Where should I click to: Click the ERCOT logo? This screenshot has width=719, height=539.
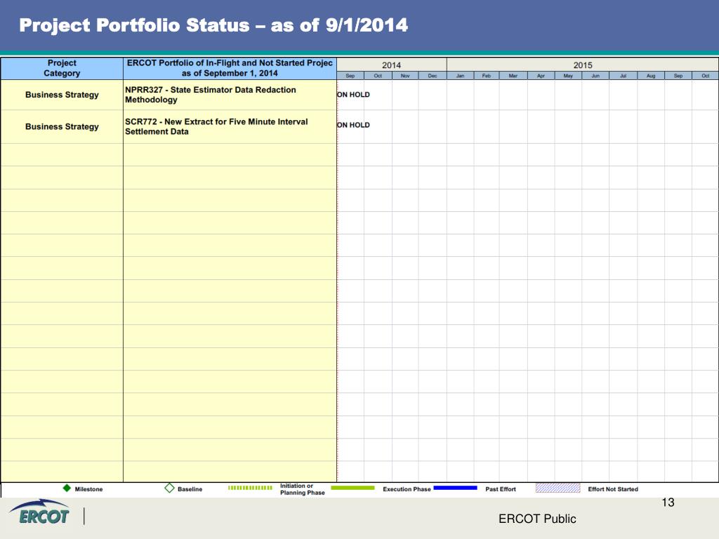tap(39, 512)
